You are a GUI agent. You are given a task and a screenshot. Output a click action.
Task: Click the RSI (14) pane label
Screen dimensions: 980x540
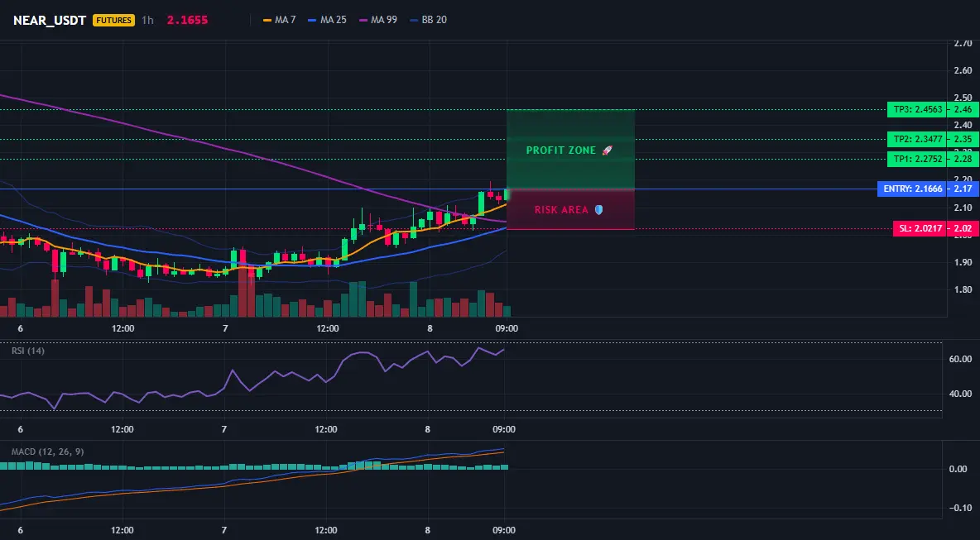point(28,351)
